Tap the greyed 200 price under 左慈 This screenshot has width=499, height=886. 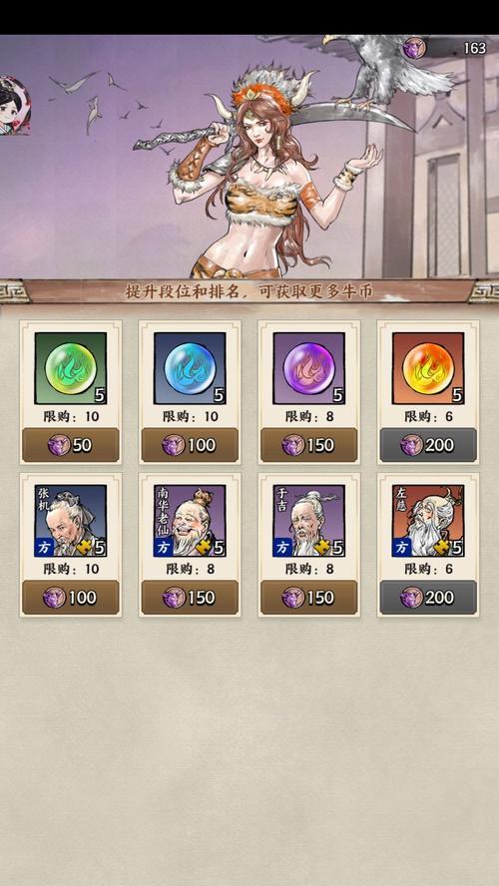(x=428, y=598)
